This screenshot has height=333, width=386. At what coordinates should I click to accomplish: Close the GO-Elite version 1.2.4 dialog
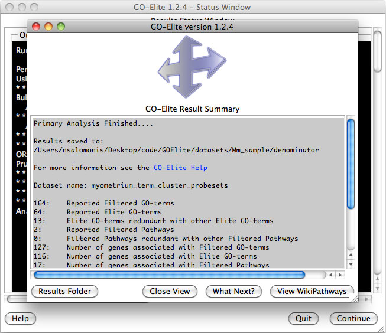coord(36,27)
